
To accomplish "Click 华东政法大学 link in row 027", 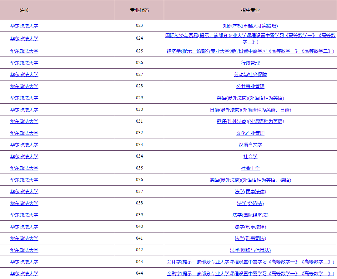I will (24, 75).
